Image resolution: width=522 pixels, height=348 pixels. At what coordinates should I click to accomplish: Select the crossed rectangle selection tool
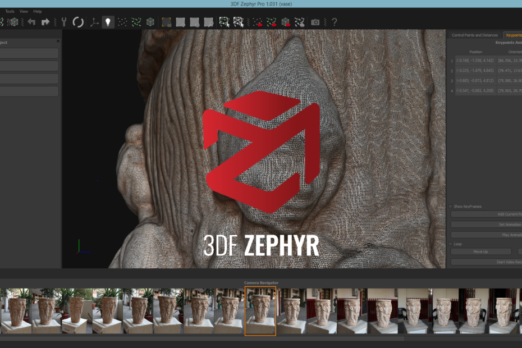(239, 22)
